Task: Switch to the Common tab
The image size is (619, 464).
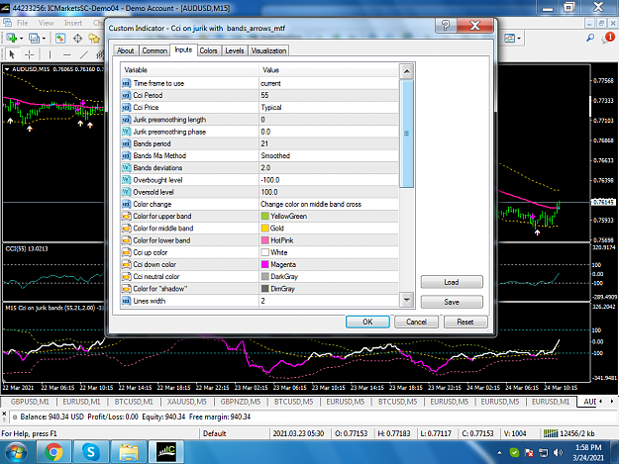Action: click(x=155, y=50)
